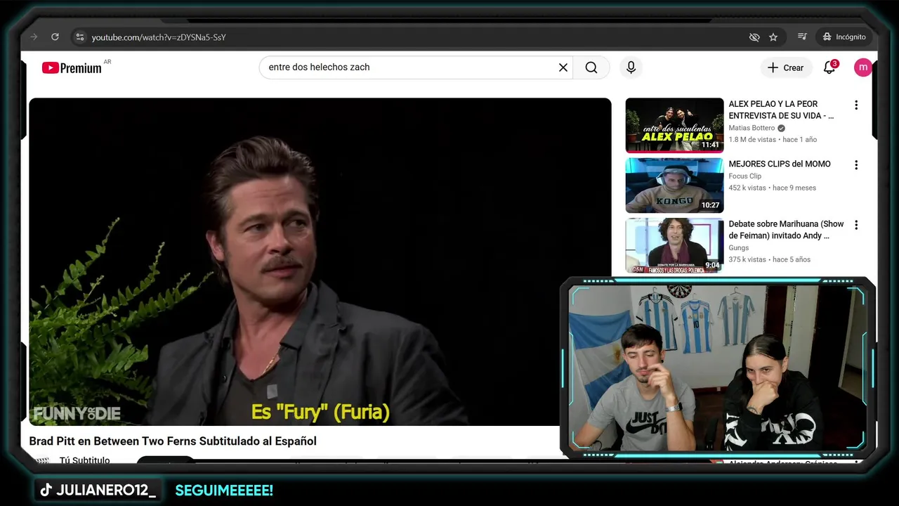Click '375 k vistas · hace 5 años' text
This screenshot has width=899, height=506.
pos(769,259)
